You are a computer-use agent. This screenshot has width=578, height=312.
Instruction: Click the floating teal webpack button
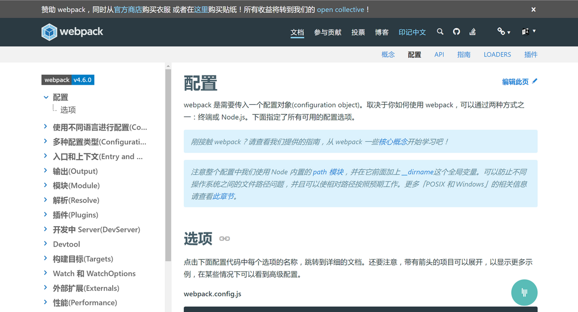pyautogui.click(x=524, y=292)
